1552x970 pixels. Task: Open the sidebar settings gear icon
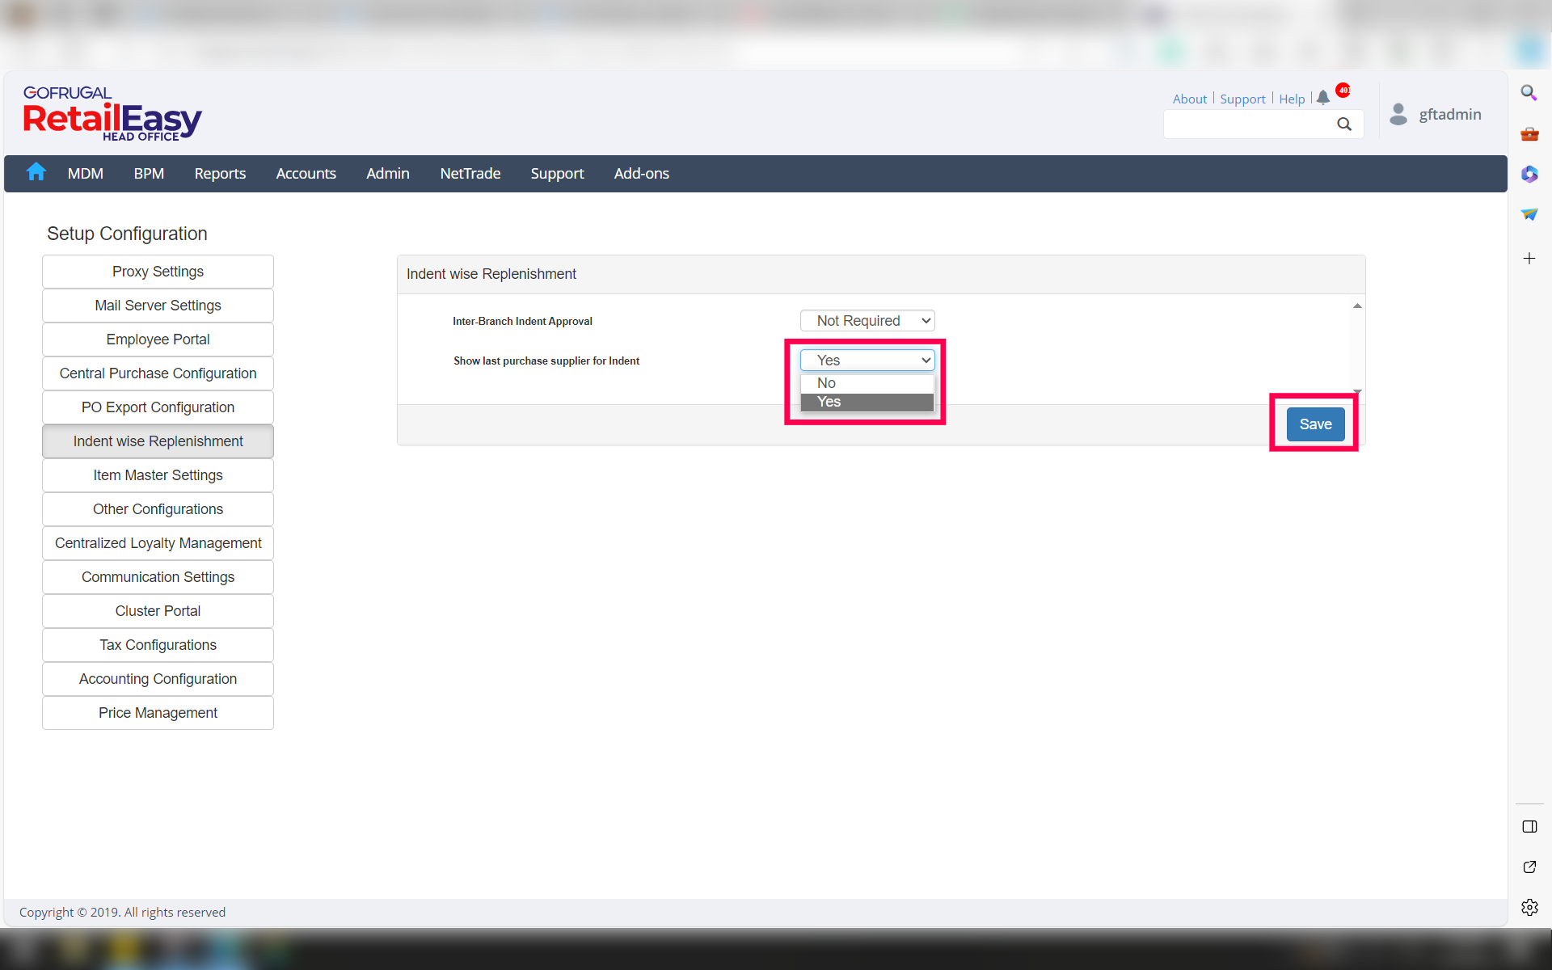1529,907
